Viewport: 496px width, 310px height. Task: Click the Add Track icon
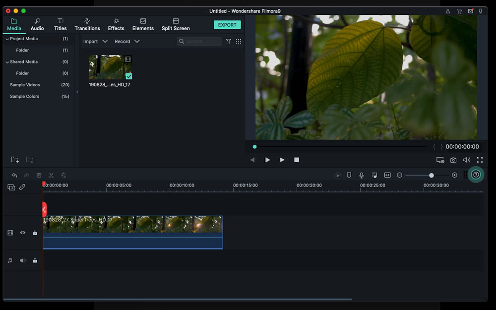pyautogui.click(x=11, y=187)
